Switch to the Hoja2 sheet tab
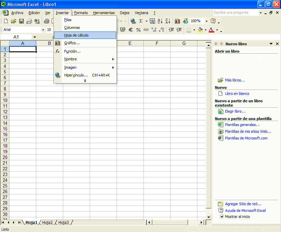This screenshot has height=232, width=281. tap(47, 223)
